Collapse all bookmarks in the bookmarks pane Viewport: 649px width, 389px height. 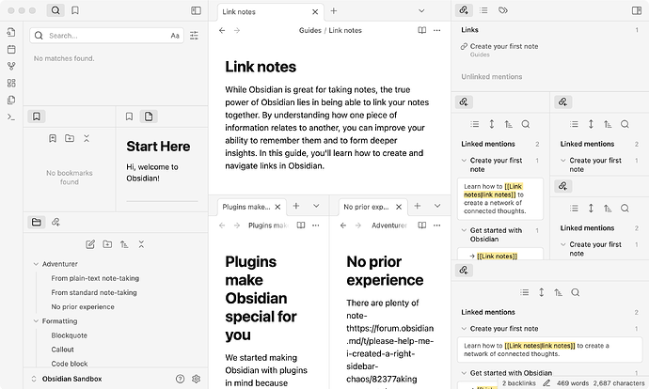pos(87,138)
